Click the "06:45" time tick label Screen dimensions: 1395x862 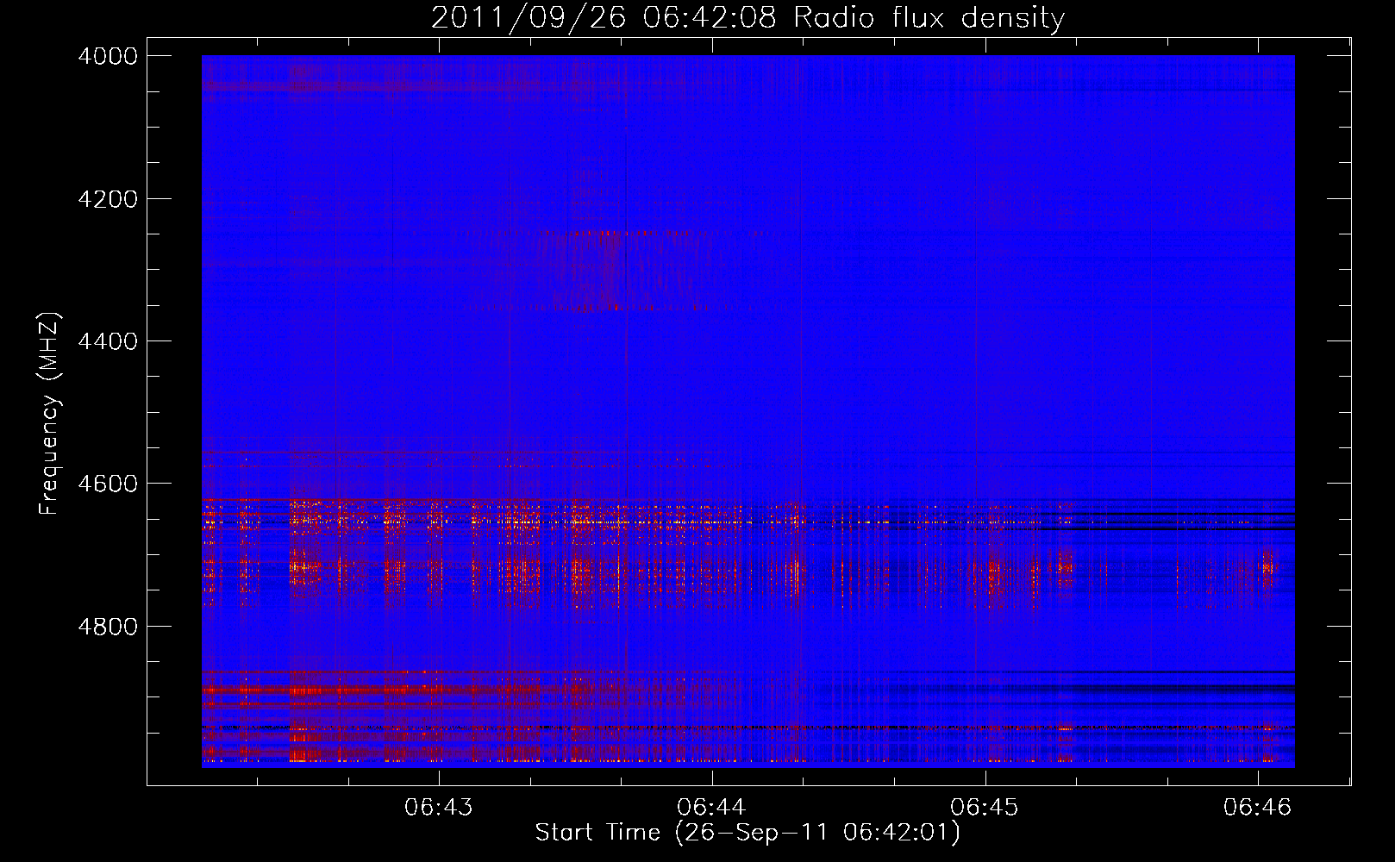click(x=985, y=807)
